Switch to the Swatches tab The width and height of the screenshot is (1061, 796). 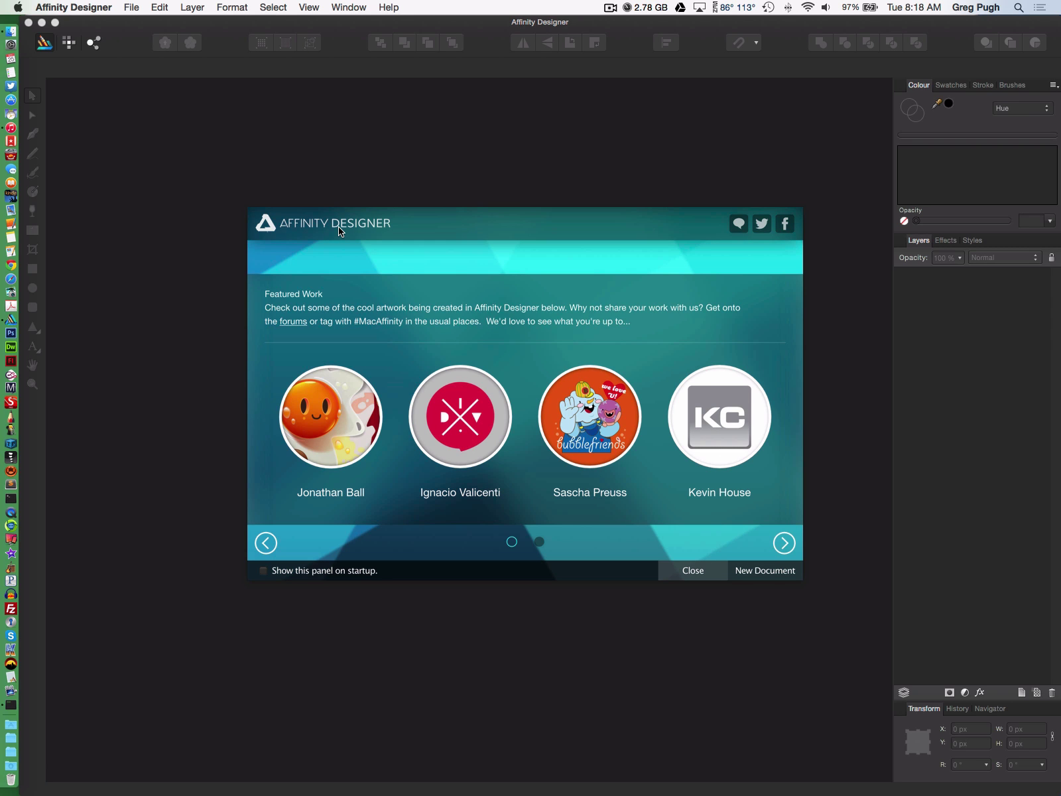pos(951,85)
